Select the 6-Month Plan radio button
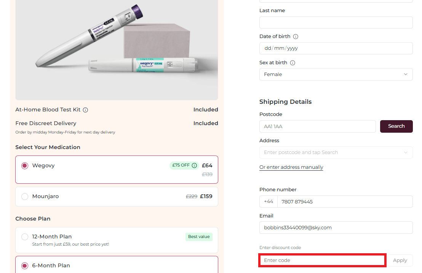 [x=25, y=266]
